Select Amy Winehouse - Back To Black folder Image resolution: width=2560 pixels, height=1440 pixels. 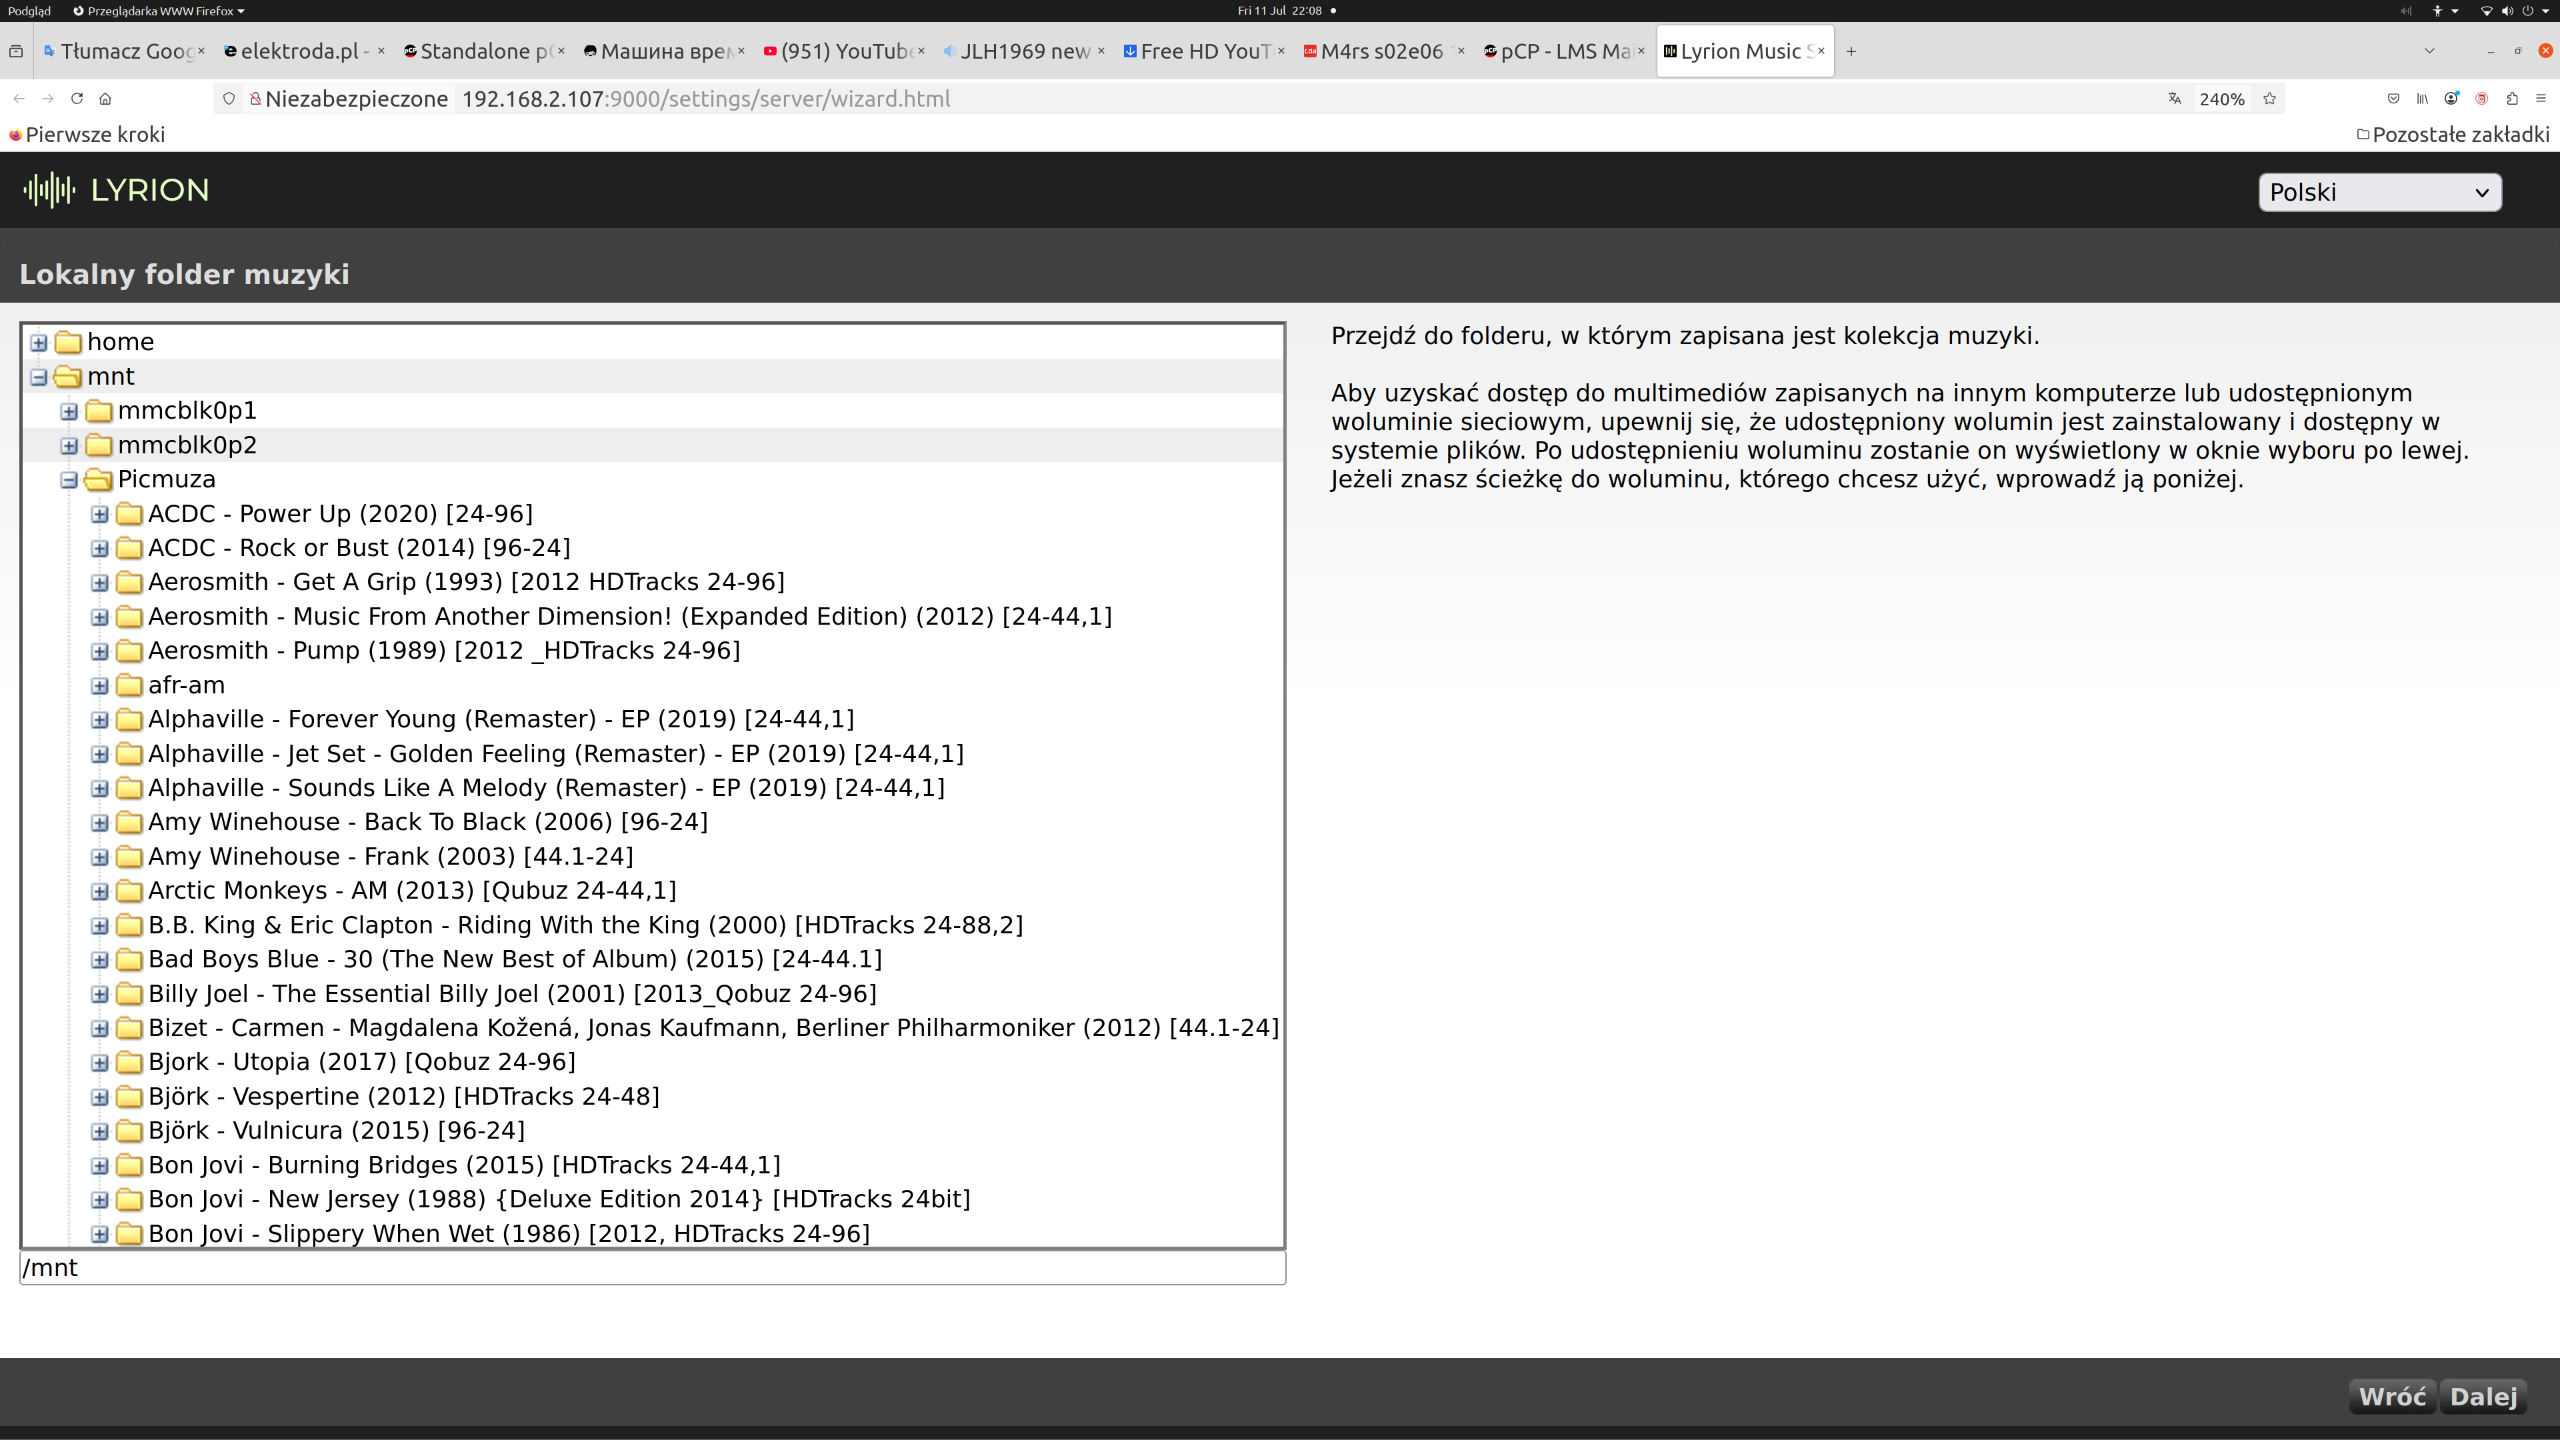tap(427, 823)
